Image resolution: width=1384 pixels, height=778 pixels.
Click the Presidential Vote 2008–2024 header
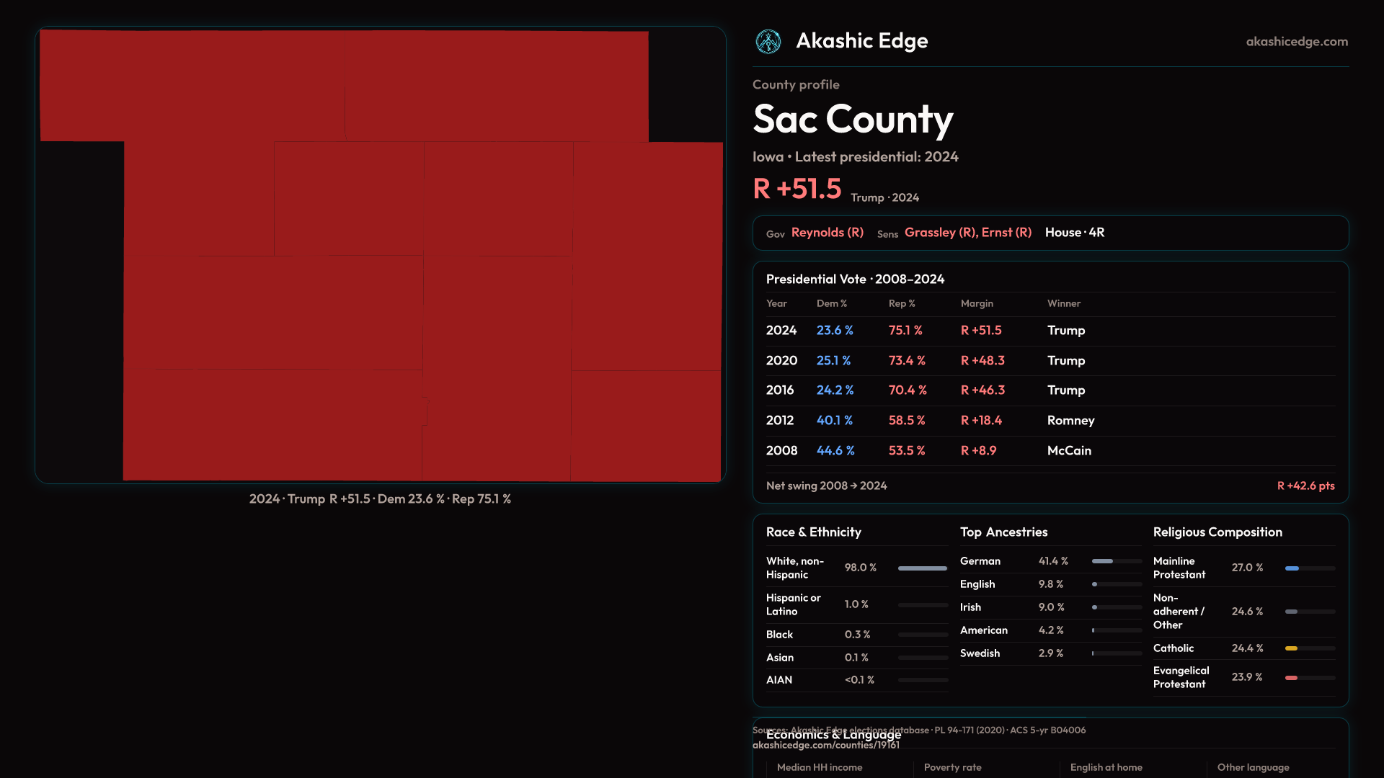(x=855, y=280)
